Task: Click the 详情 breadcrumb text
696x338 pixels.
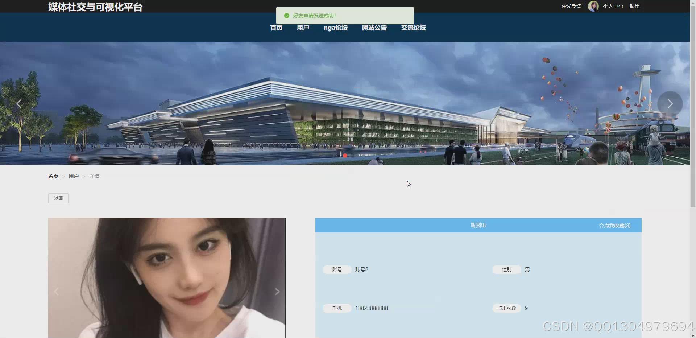Action: click(94, 176)
